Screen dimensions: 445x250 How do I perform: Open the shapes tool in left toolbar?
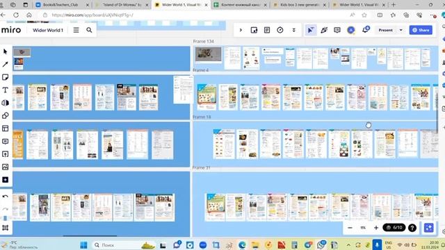click(5, 116)
